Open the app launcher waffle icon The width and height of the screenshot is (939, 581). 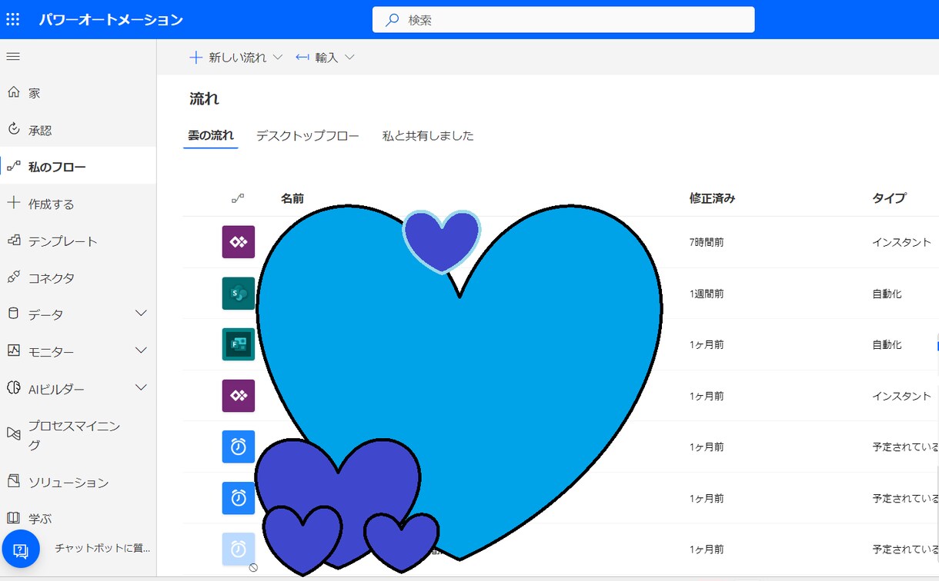coord(13,19)
